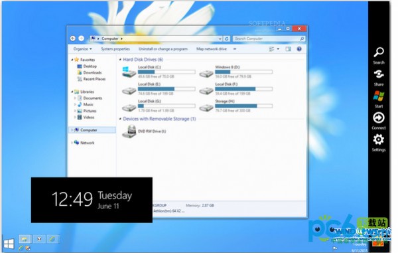This screenshot has height=253, width=398.
Task: Click the 12:49 Tuesday clock panel
Action: (92, 200)
